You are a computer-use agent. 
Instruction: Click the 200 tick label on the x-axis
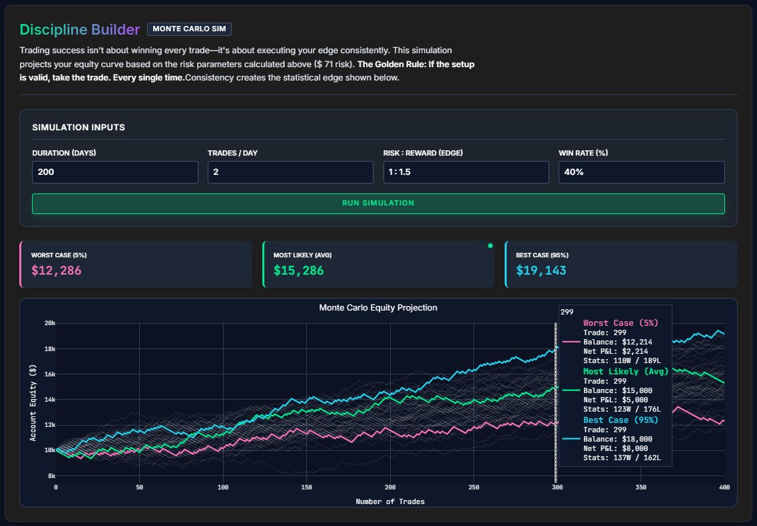pyautogui.click(x=390, y=487)
